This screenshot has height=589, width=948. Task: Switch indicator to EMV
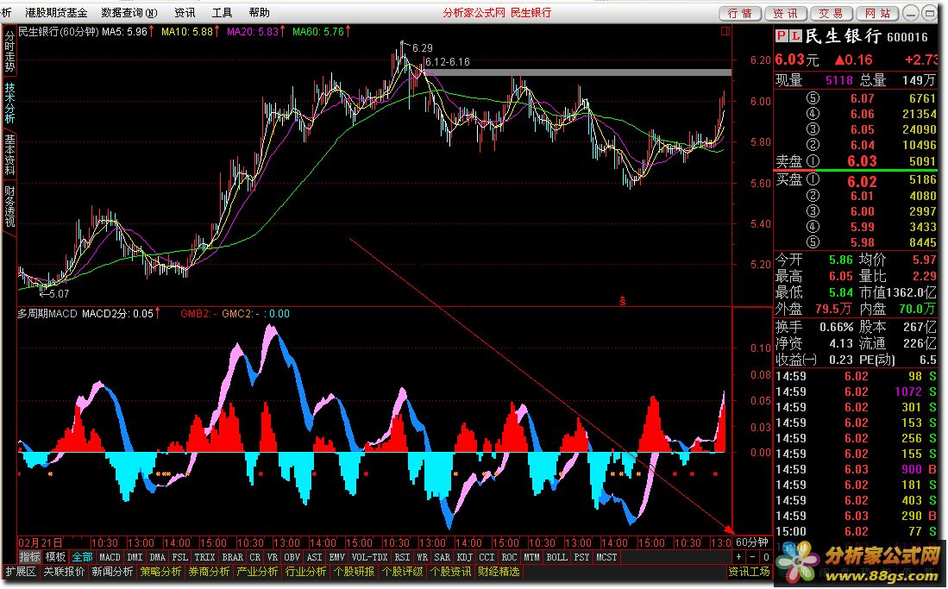[x=336, y=557]
